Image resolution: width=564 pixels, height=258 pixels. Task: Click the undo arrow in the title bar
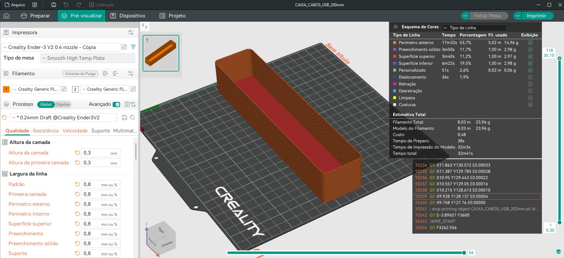click(x=66, y=5)
